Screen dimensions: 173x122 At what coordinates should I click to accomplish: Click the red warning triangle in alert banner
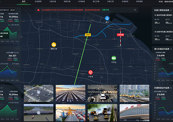pyautogui.click(x=38, y=10)
